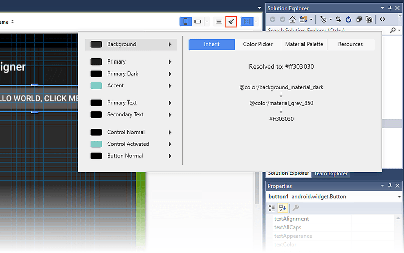The width and height of the screenshot is (404, 253).
Task: Toggle the highlight containers grid icon
Action: 246,22
